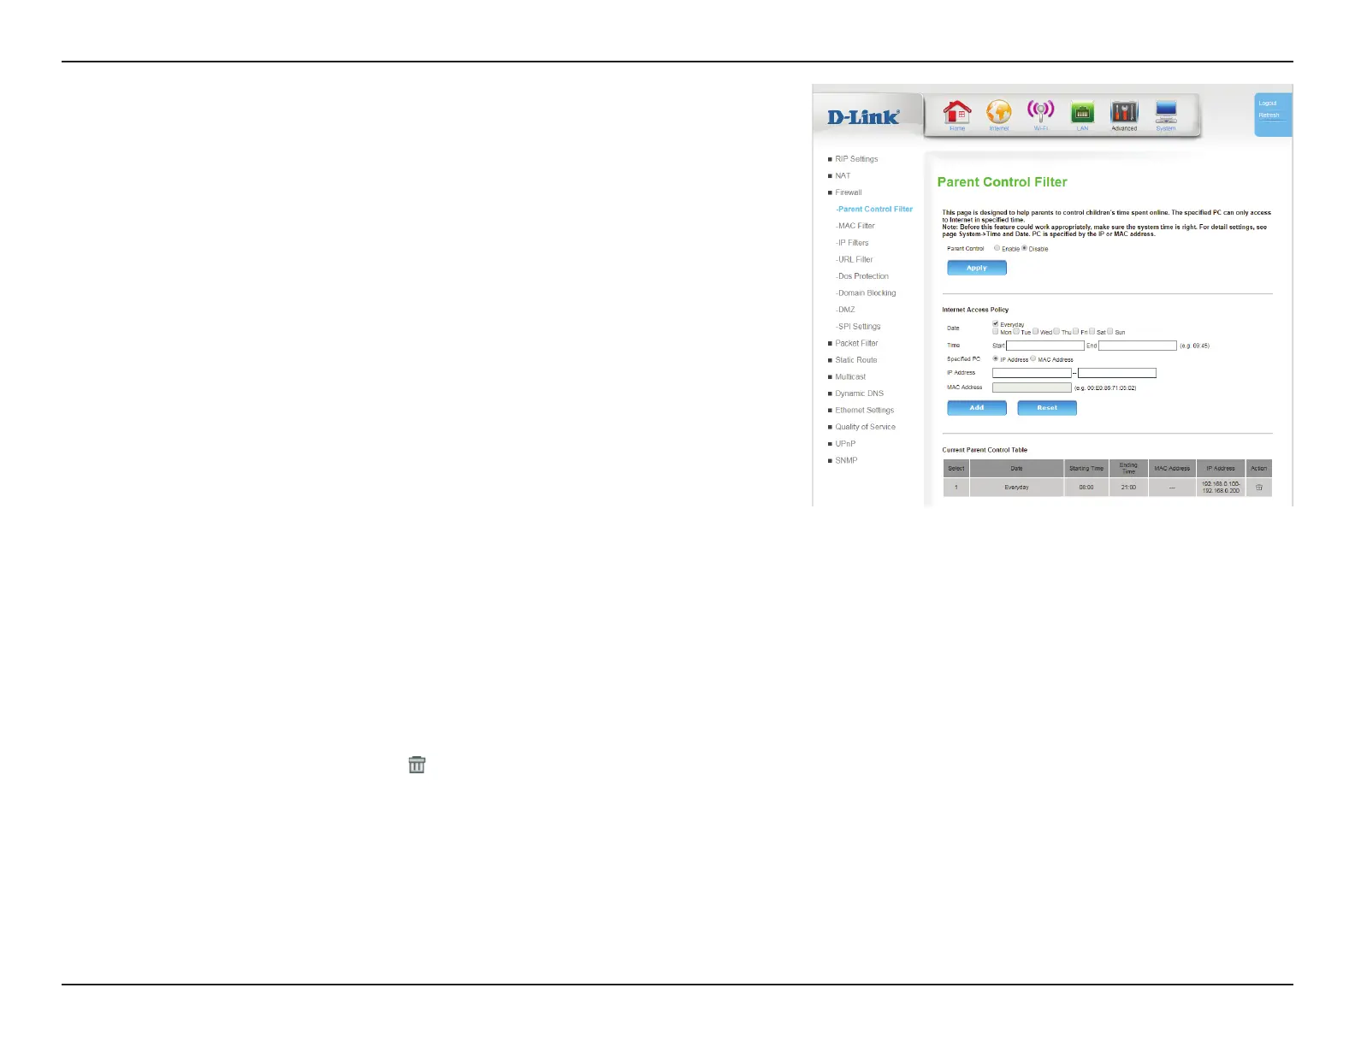Select Disable for Parent Control
Screen dimensions: 1355x1047
coord(1025,248)
